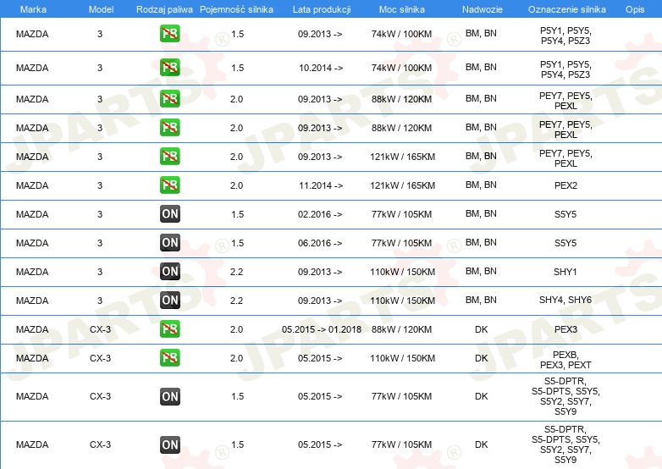Select the production date 02.2016 -> cell

pyautogui.click(x=320, y=214)
